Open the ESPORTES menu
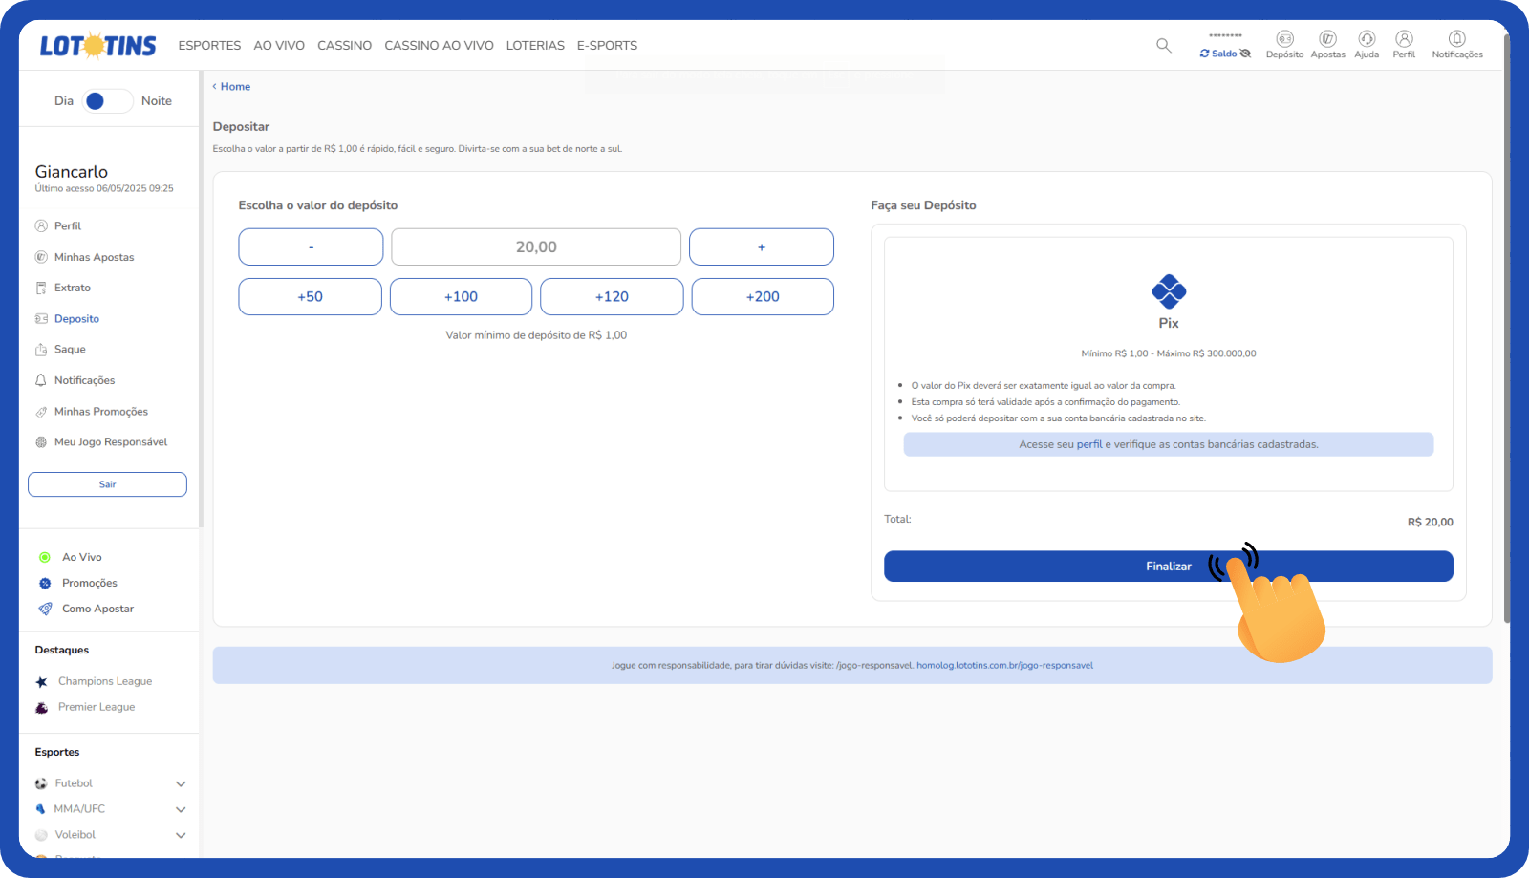Viewport: 1529px width, 878px height. tap(209, 45)
